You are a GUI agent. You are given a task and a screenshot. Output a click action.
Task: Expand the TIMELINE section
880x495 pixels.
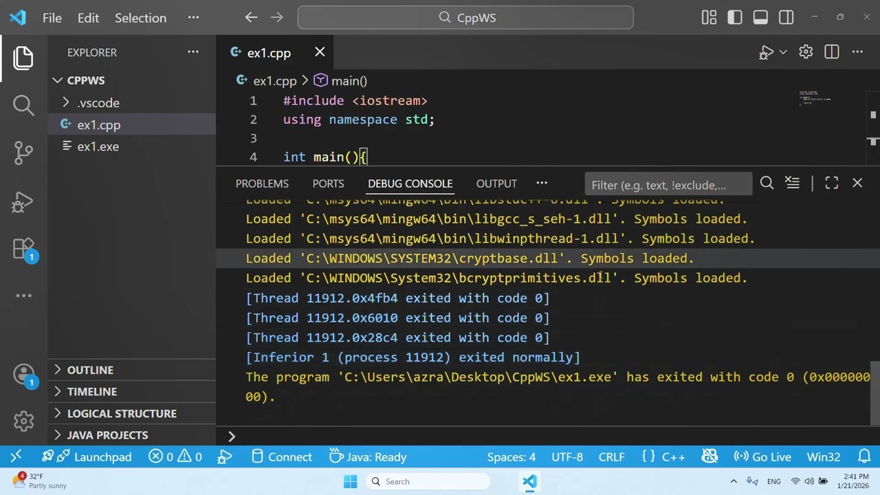click(132, 391)
